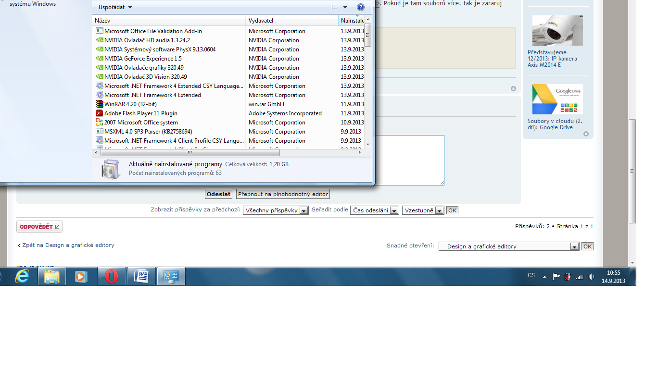Click .NET Framework 4 Extended CSY Language icon
The width and height of the screenshot is (657, 369).
[x=100, y=86]
